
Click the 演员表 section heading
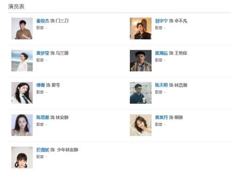[16, 6]
